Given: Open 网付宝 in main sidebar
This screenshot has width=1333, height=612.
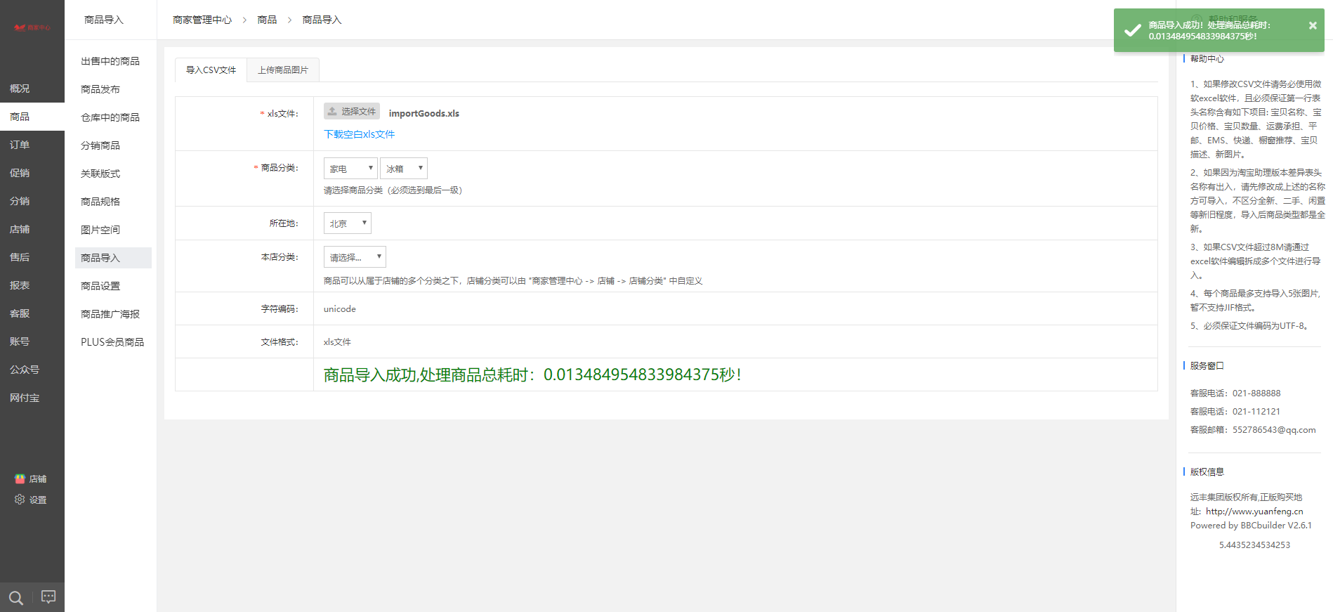Looking at the screenshot, I should (x=32, y=398).
